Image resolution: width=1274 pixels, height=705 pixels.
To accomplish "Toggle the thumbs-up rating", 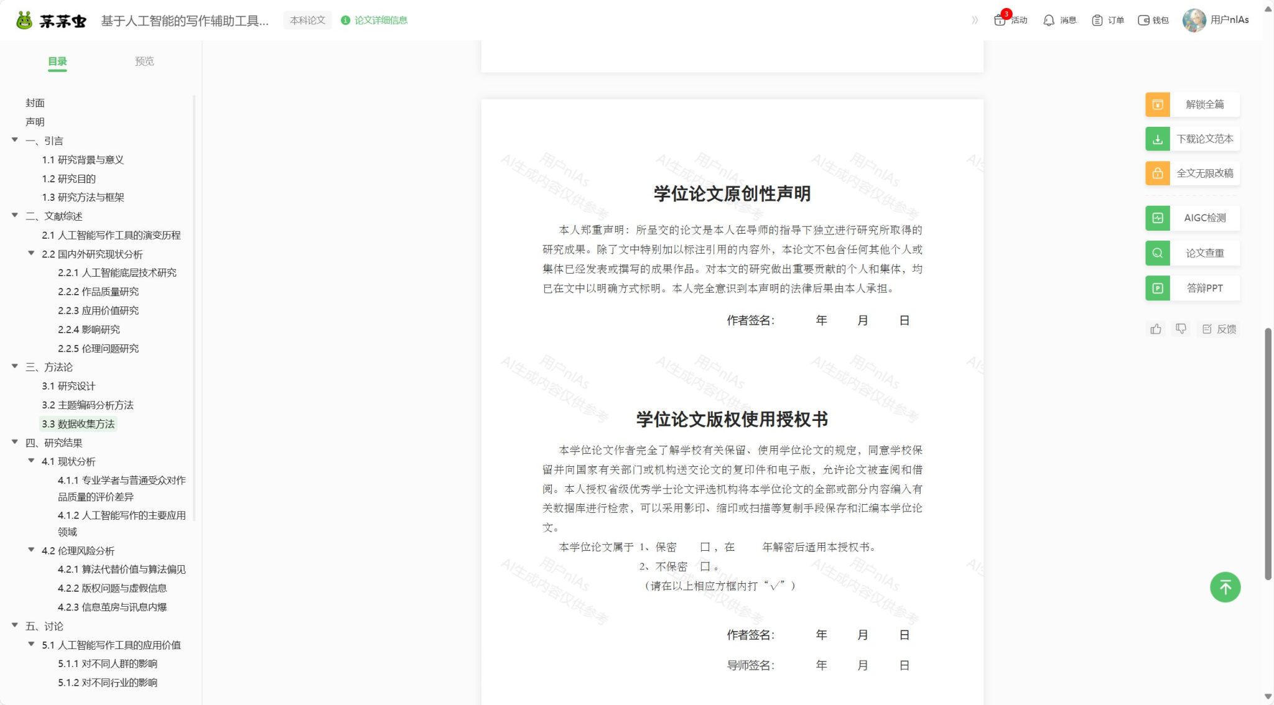I will tap(1156, 329).
